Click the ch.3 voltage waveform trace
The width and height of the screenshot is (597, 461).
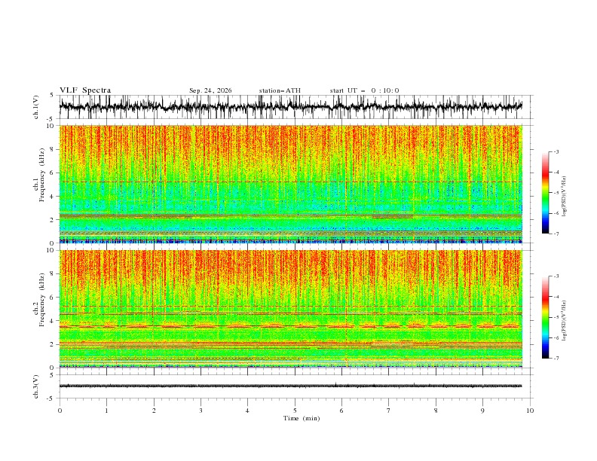coord(290,386)
